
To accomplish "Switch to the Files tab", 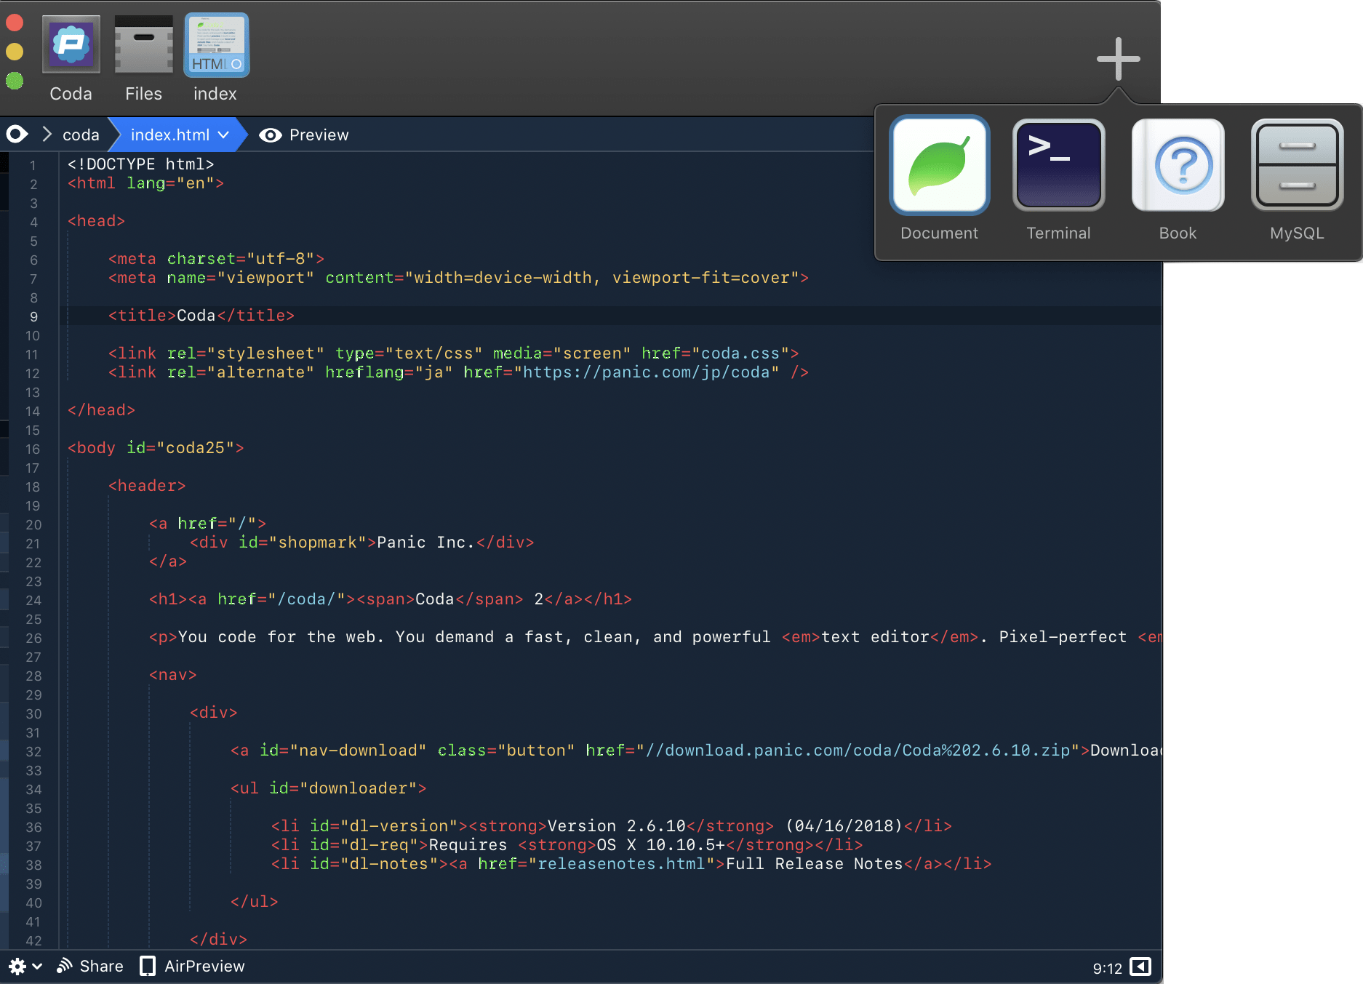I will [143, 59].
